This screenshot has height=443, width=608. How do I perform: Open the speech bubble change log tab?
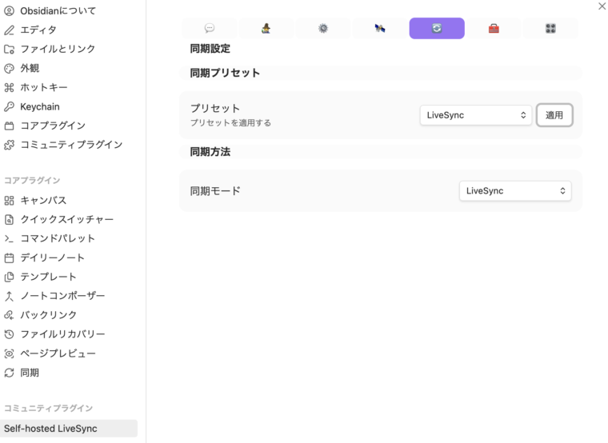(x=210, y=28)
